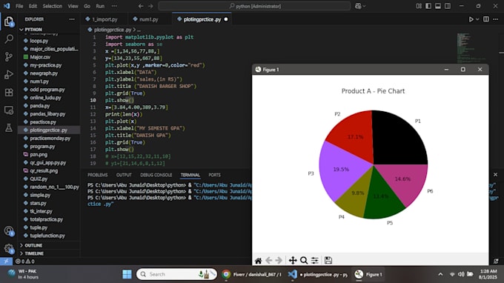Image resolution: width=504 pixels, height=283 pixels.
Task: Toggle Panel layout button
Action: coord(438,6)
